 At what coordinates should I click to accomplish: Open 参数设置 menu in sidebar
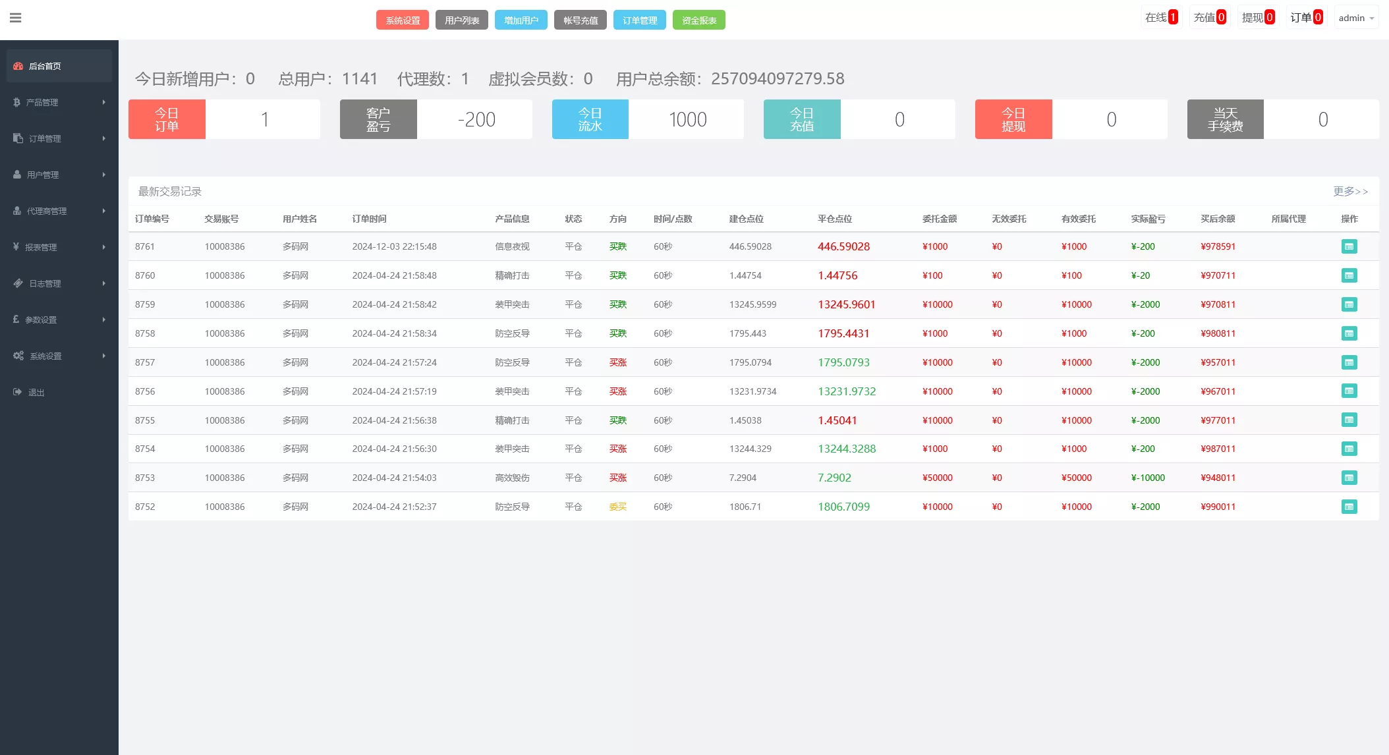click(41, 320)
